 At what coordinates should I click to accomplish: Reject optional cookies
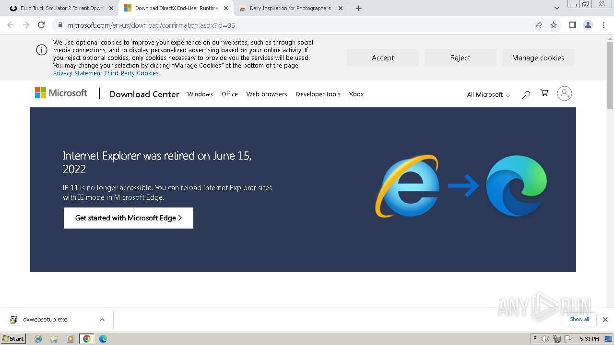[460, 58]
